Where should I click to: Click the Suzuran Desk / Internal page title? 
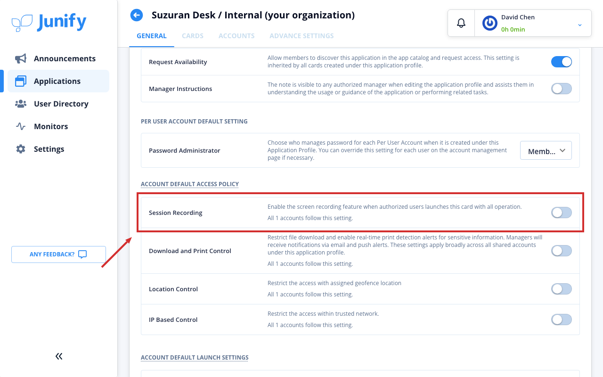(x=253, y=15)
